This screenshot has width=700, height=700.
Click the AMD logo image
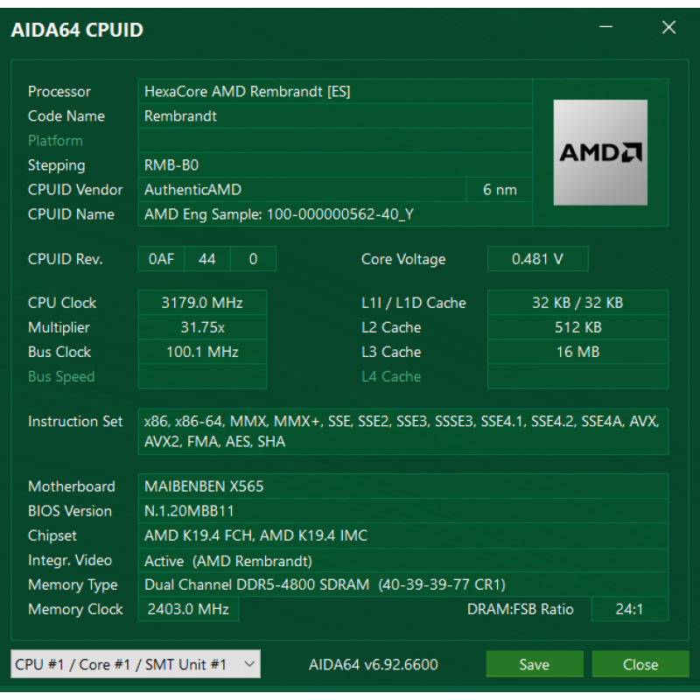600,152
